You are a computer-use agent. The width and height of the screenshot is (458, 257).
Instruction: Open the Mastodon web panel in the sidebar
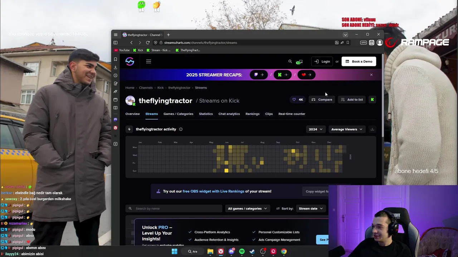tap(115, 119)
